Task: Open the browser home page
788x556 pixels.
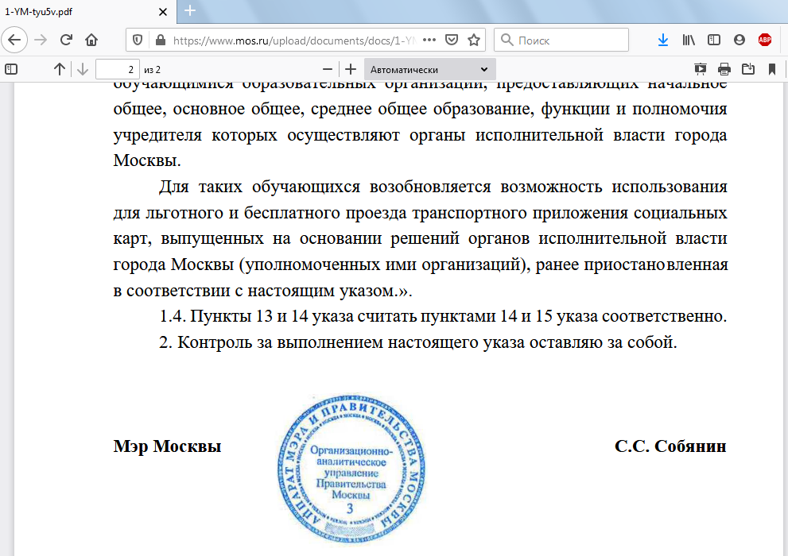Action: click(x=91, y=40)
